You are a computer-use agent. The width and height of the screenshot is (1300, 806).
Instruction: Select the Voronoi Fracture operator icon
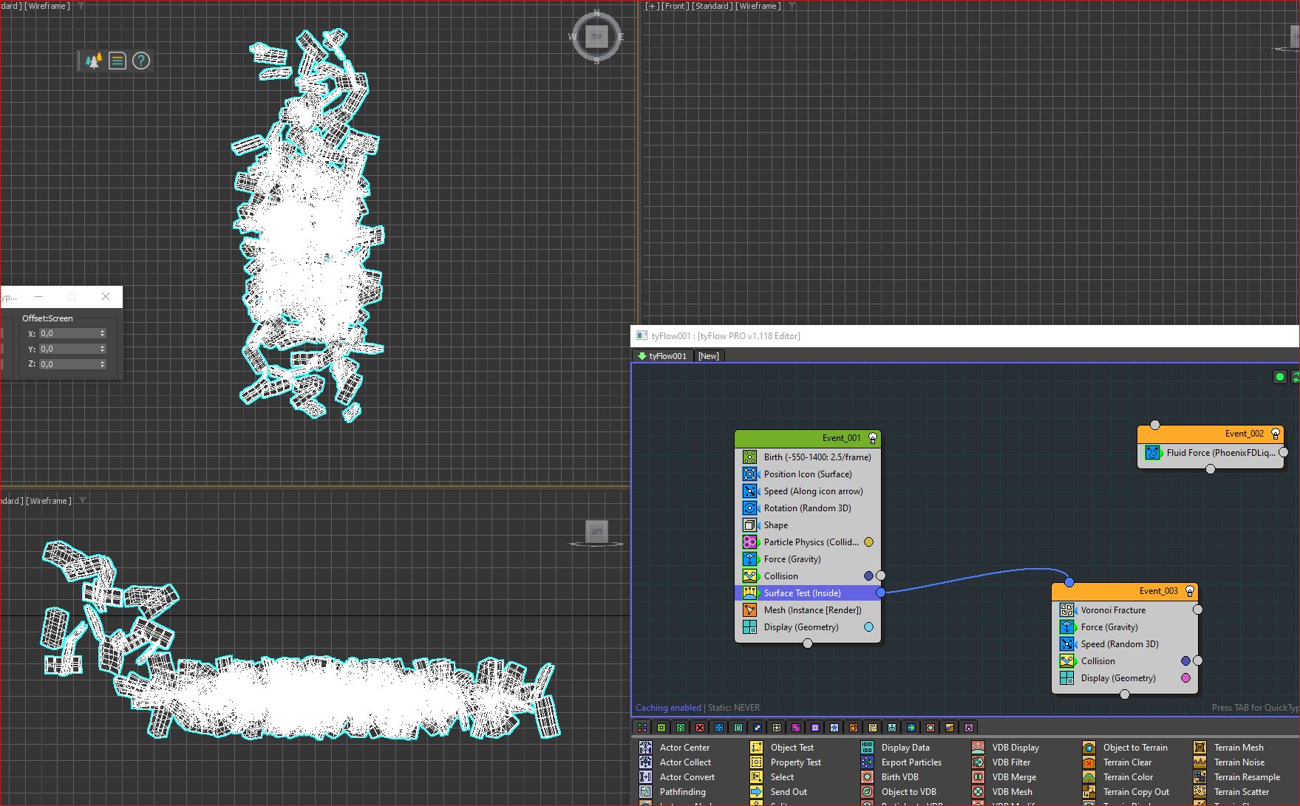(x=1066, y=610)
